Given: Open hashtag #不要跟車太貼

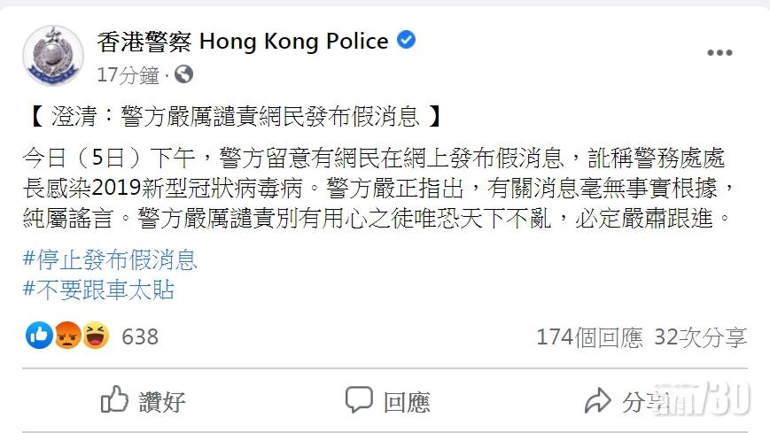Looking at the screenshot, I should [x=98, y=289].
